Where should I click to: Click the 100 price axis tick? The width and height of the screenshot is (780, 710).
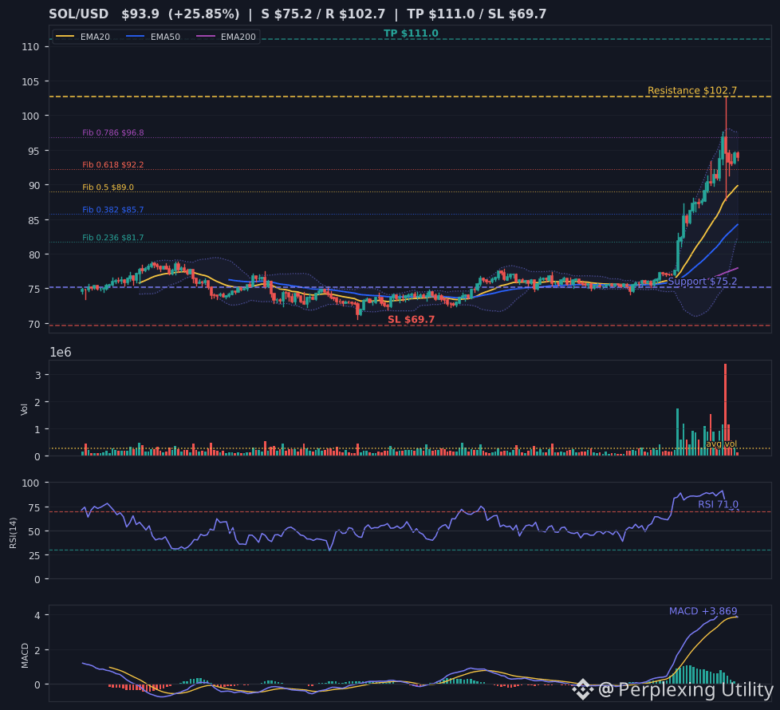click(30, 116)
